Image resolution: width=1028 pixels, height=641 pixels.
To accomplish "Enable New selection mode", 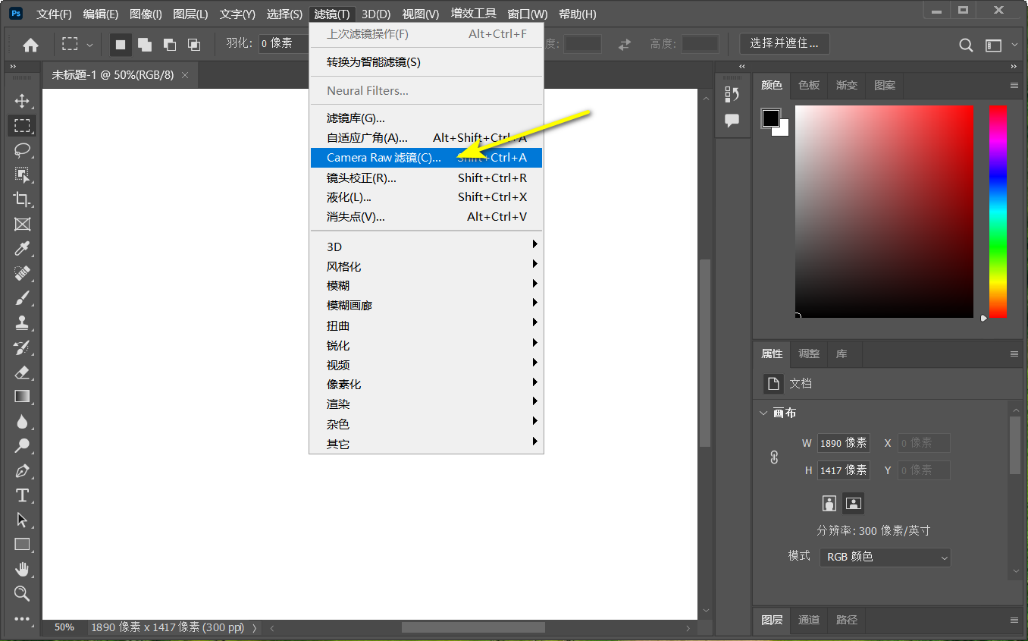I will pos(120,45).
